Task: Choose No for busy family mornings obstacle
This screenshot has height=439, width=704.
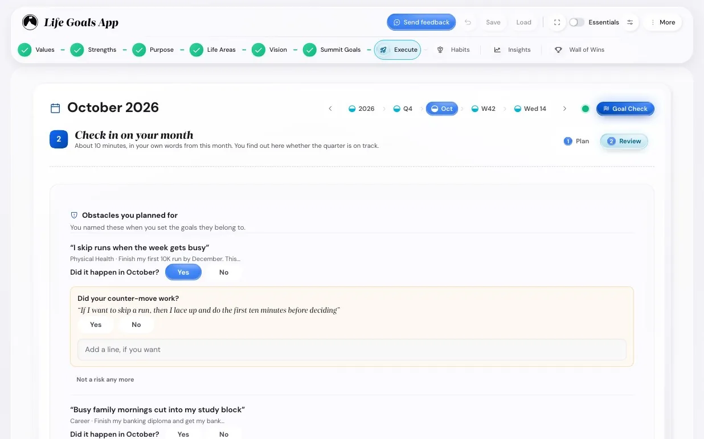Action: tap(224, 434)
